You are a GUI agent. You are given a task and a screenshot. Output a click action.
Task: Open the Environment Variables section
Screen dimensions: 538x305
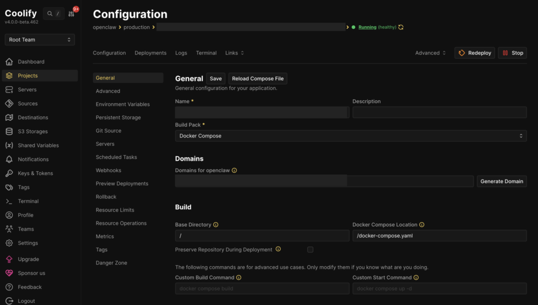(122, 104)
